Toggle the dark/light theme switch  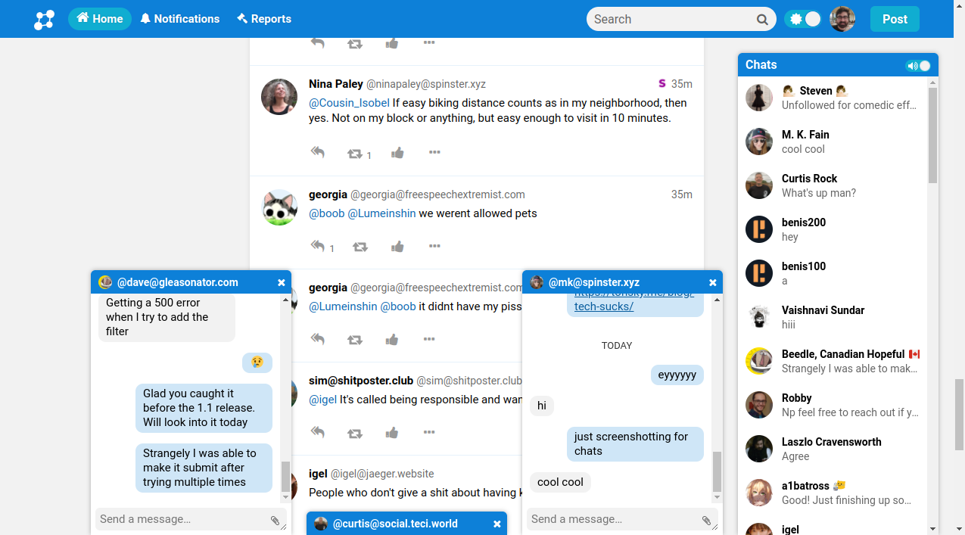point(804,19)
